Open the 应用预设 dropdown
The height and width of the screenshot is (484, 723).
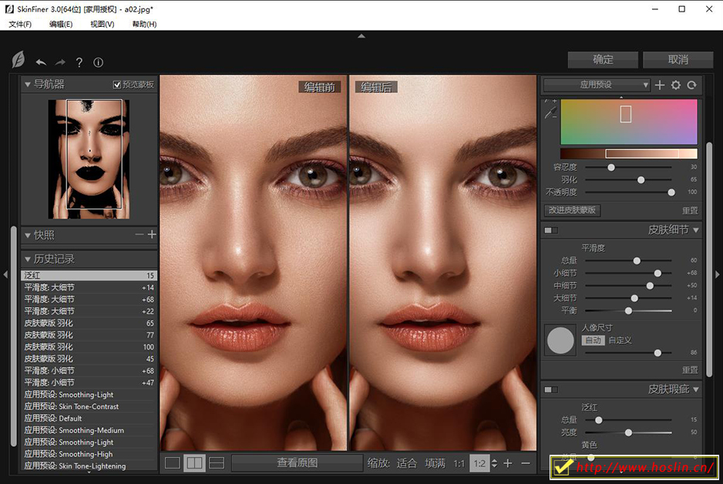[x=597, y=85]
